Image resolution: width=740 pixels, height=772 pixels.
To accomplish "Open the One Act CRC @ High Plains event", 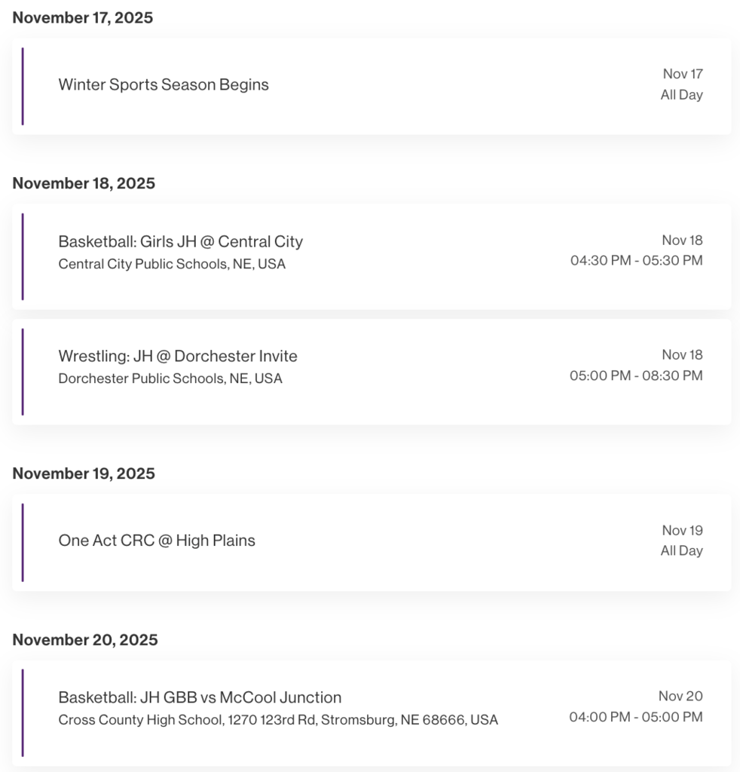I will pyautogui.click(x=157, y=541).
